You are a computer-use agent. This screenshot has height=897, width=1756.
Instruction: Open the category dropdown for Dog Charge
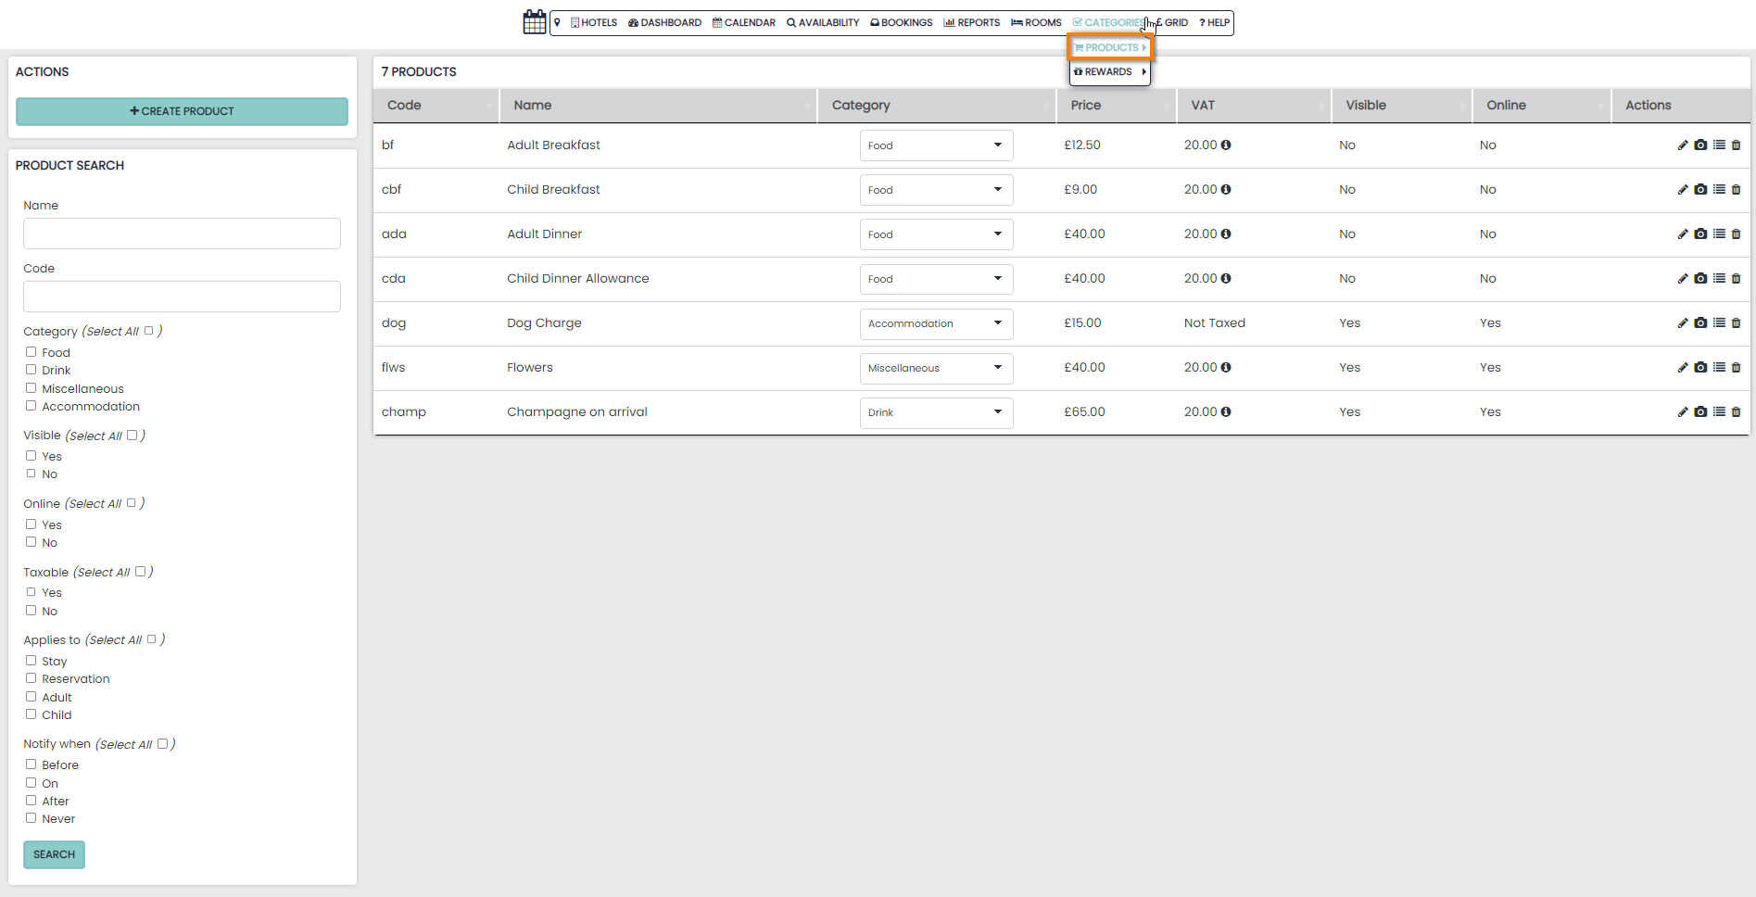[x=936, y=323]
